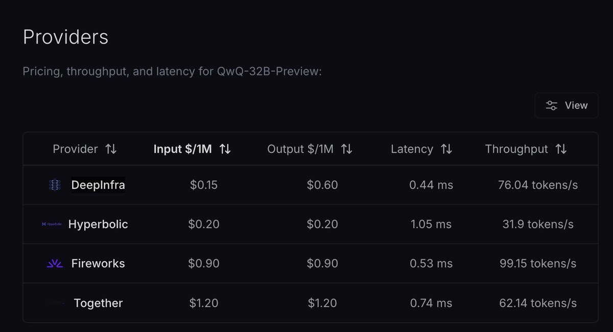613x332 pixels.
Task: Open the DeepInfra provider link
Action: pos(98,185)
